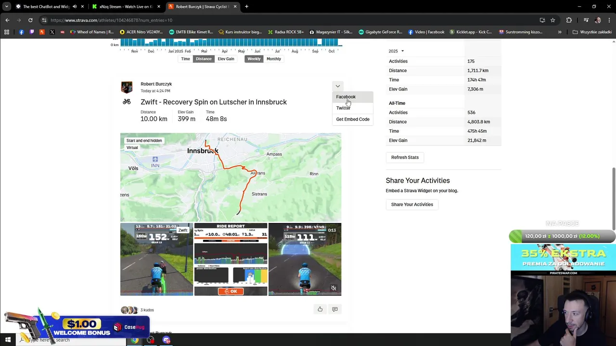Viewport: 616px width, 346px height.
Task: Open the 2025 year selector dropdown
Action: click(396, 51)
